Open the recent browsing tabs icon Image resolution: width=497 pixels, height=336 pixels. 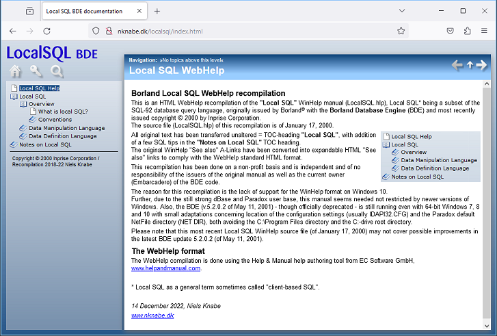coord(30,11)
